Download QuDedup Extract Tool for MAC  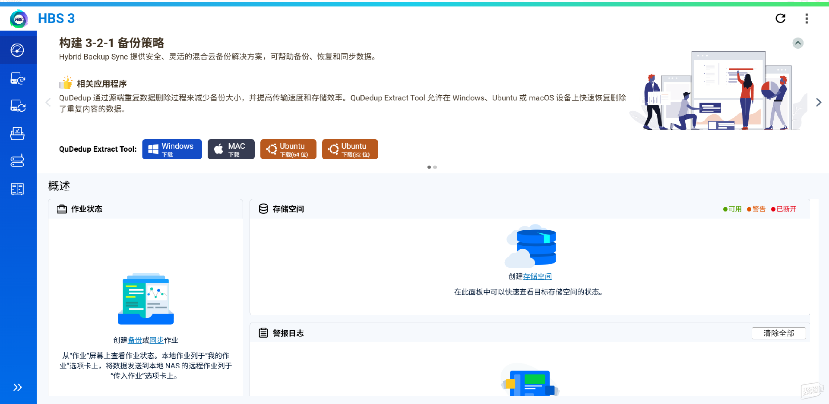pos(231,149)
